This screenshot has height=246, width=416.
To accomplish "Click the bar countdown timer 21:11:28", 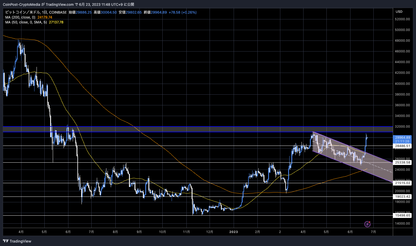I will click(402, 141).
